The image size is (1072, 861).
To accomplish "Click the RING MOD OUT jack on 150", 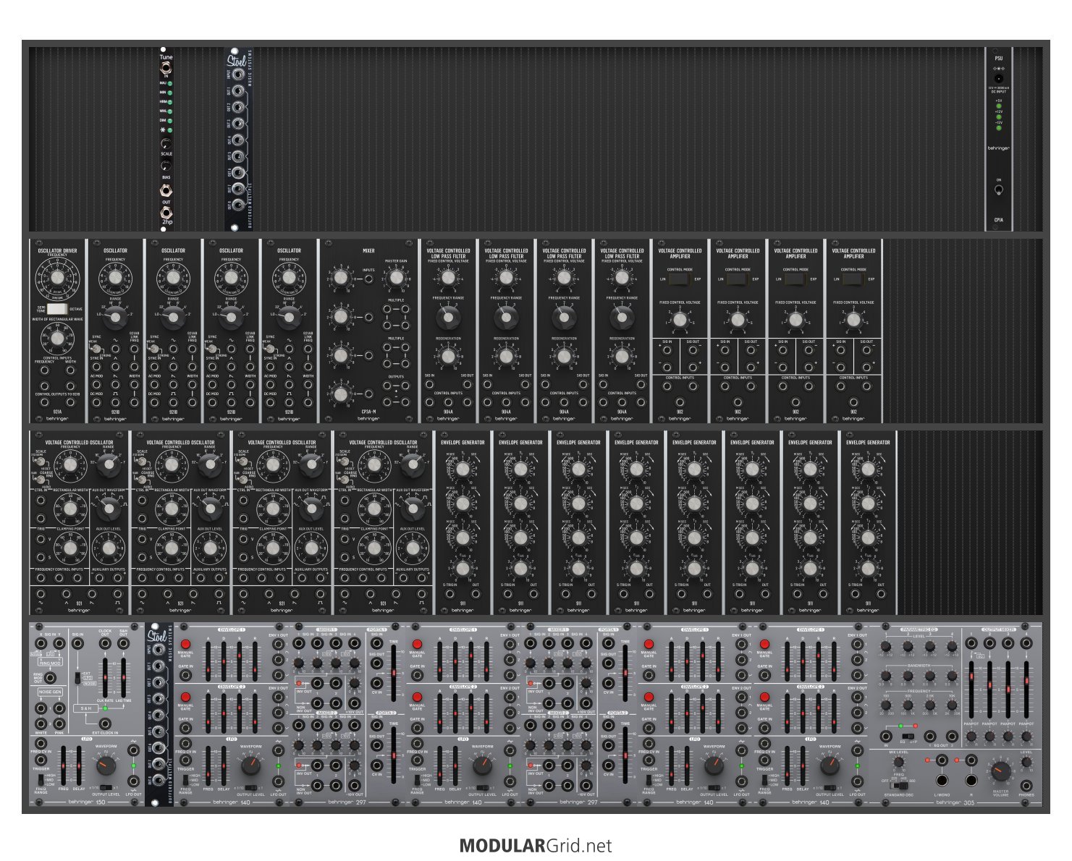I will [50, 677].
